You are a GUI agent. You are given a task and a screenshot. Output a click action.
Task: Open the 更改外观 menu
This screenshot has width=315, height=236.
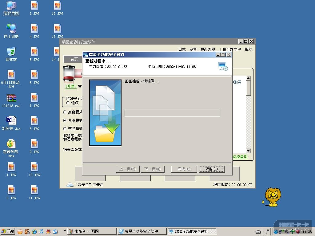coord(208,49)
